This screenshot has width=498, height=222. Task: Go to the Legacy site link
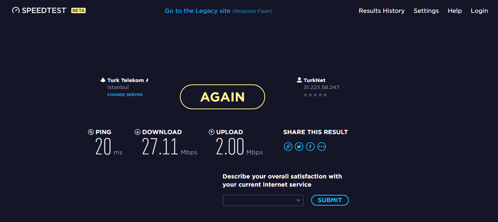(197, 11)
